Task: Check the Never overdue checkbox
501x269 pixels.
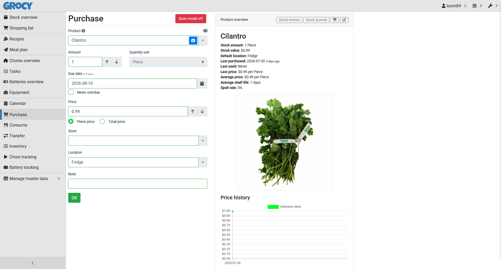Action: coord(71,92)
